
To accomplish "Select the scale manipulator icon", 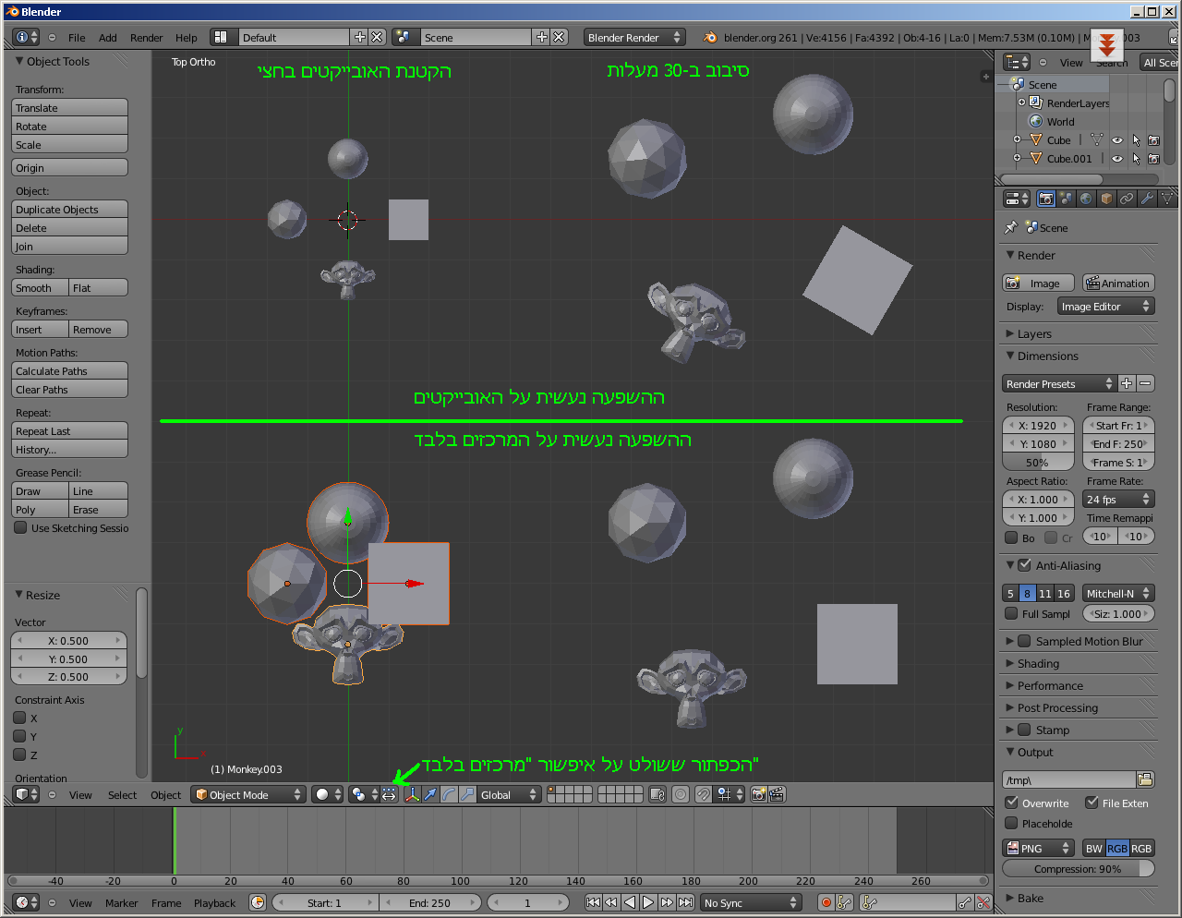I will coord(467,794).
